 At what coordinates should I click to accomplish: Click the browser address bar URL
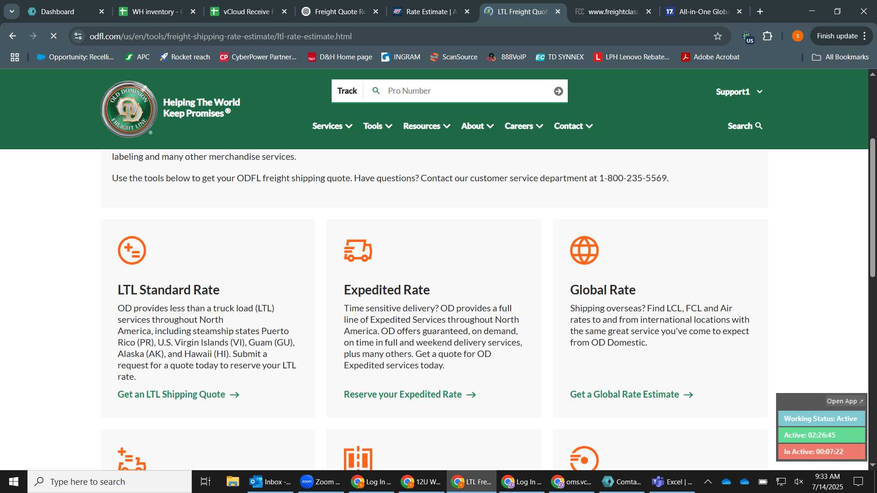[221, 36]
